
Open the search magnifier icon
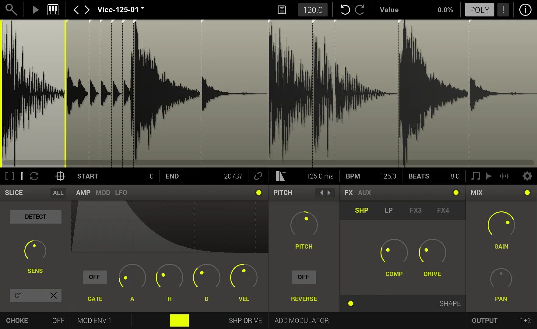(11, 10)
